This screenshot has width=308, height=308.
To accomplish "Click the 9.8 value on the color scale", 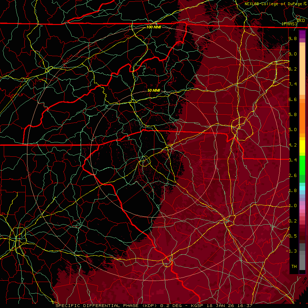I will 293,39.
